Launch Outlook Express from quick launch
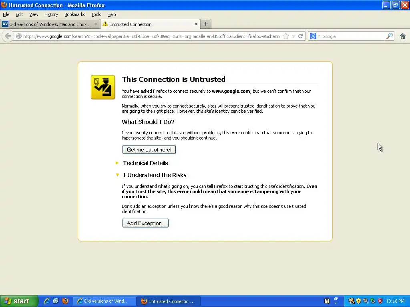This screenshot has width=410, height=307. coord(56,301)
